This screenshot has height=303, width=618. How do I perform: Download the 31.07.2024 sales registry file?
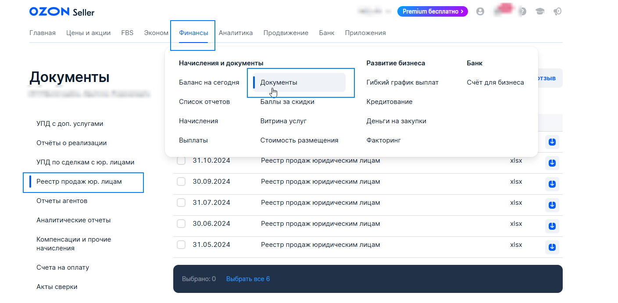552,205
